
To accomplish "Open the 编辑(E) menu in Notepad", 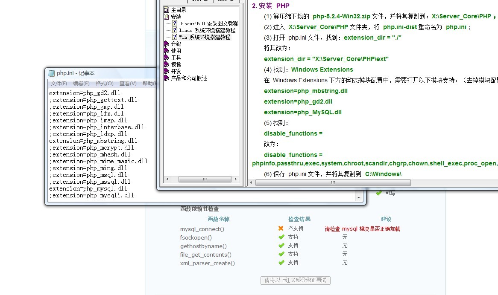I will coord(81,84).
